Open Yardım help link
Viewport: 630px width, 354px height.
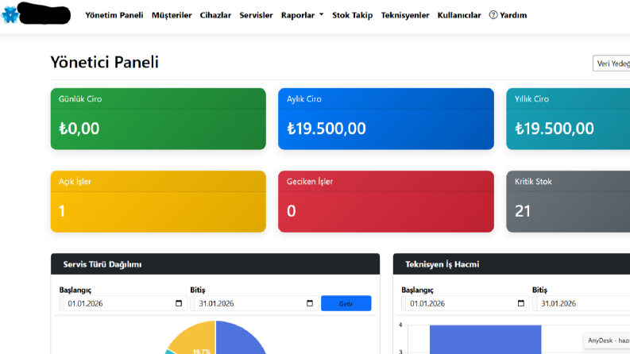[508, 15]
